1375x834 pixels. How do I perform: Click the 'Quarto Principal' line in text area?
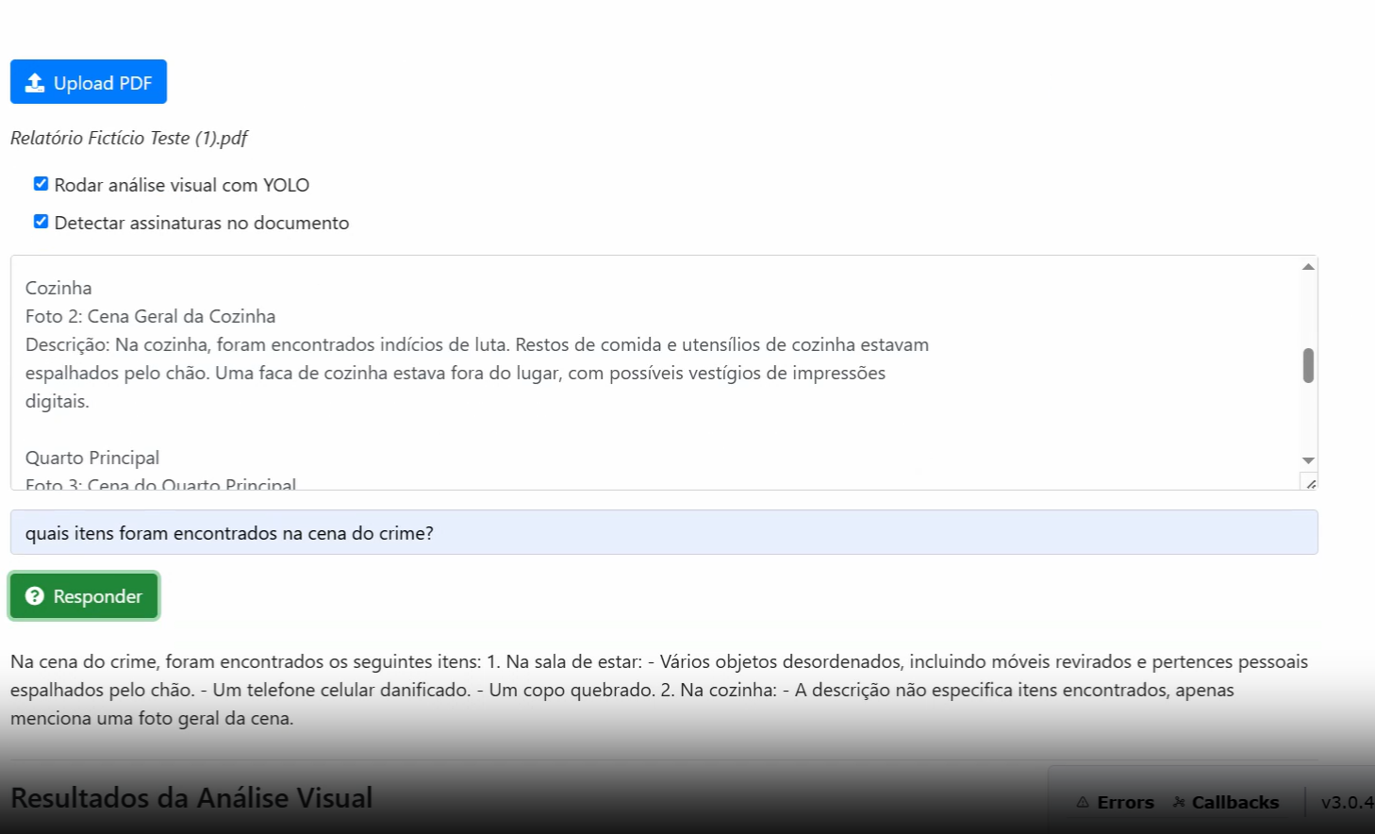pos(92,458)
